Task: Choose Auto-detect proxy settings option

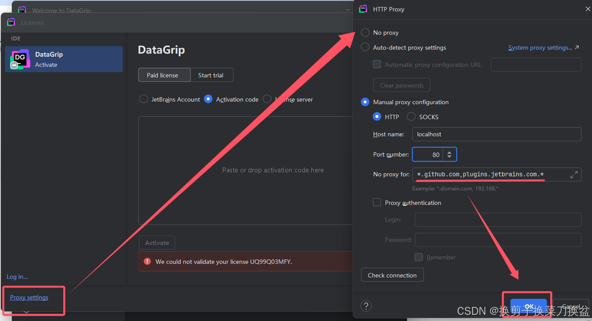Action: 365,47
